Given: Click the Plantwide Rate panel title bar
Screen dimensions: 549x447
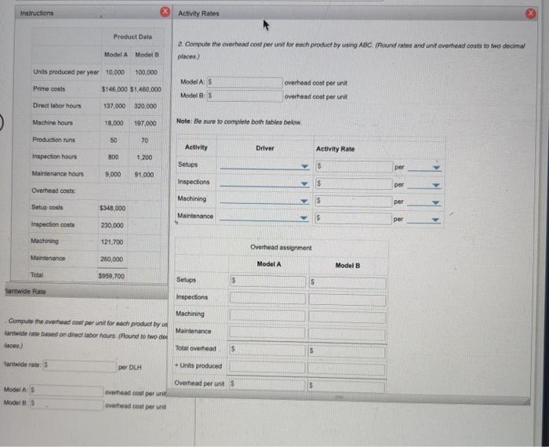Looking at the screenshot, I should pyautogui.click(x=86, y=292).
